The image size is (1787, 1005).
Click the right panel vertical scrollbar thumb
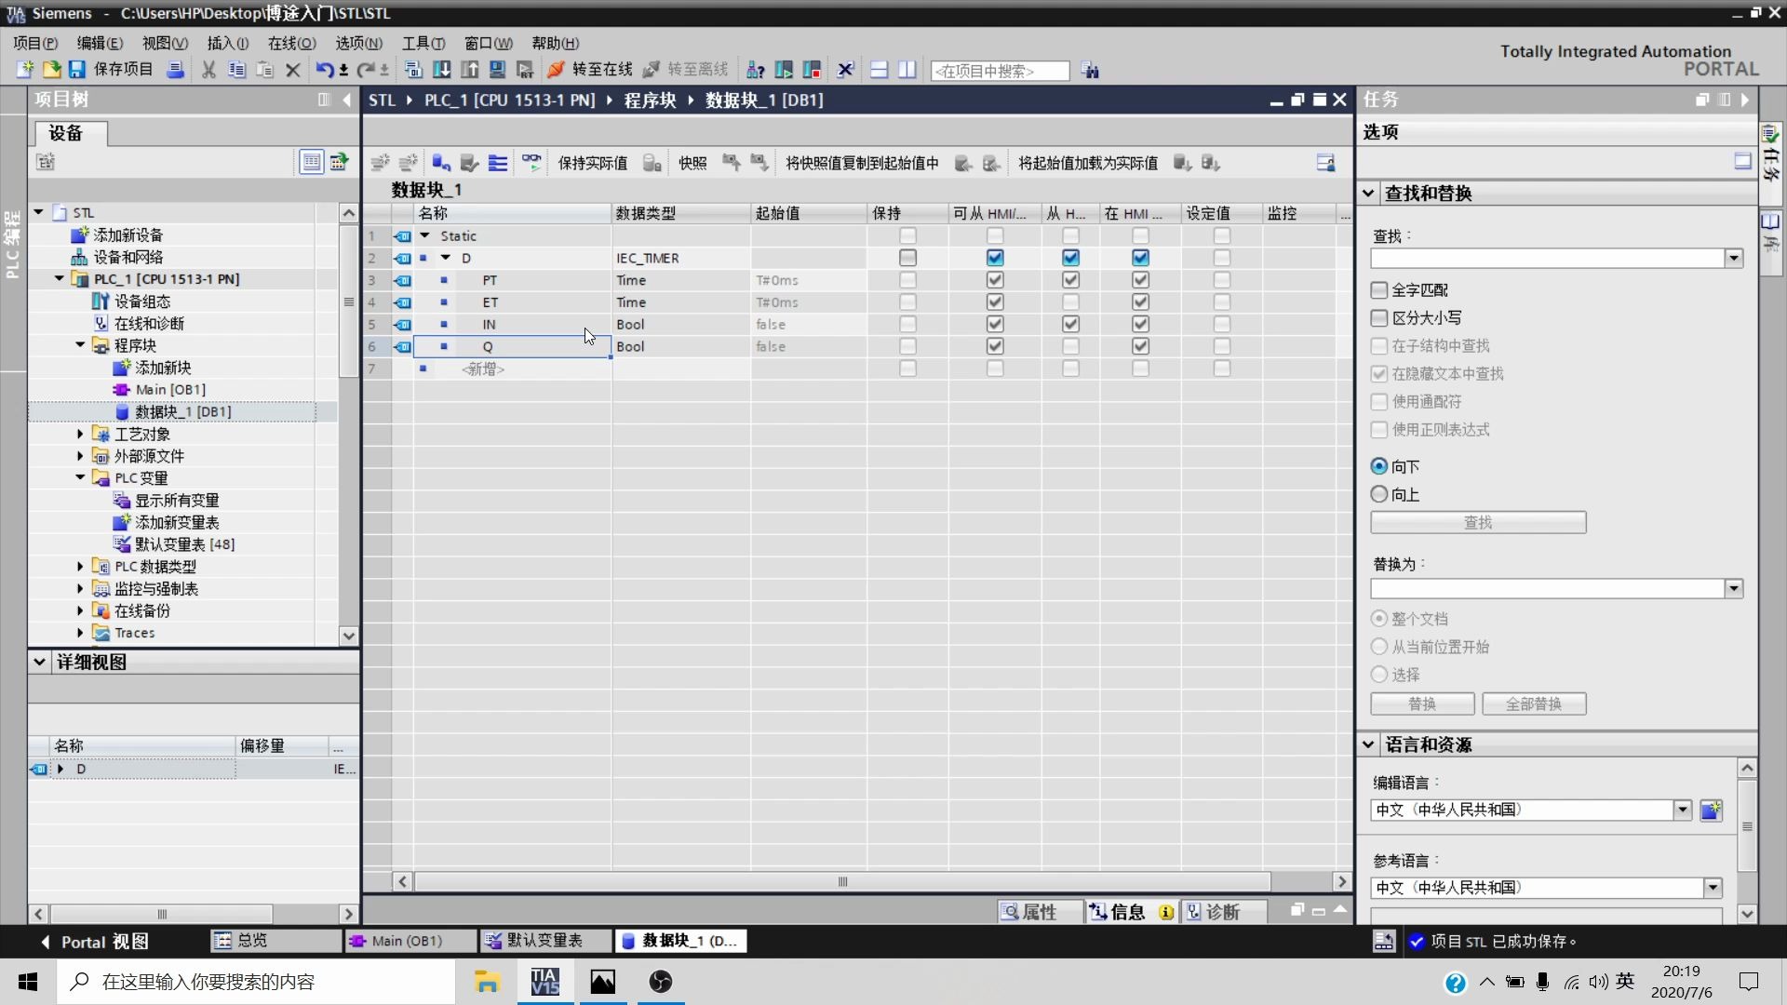tap(1747, 826)
